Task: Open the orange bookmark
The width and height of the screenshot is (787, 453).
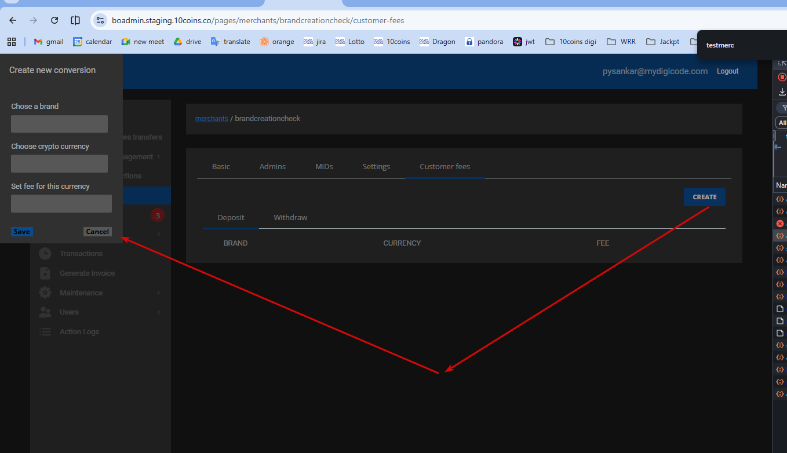Action: coord(277,42)
